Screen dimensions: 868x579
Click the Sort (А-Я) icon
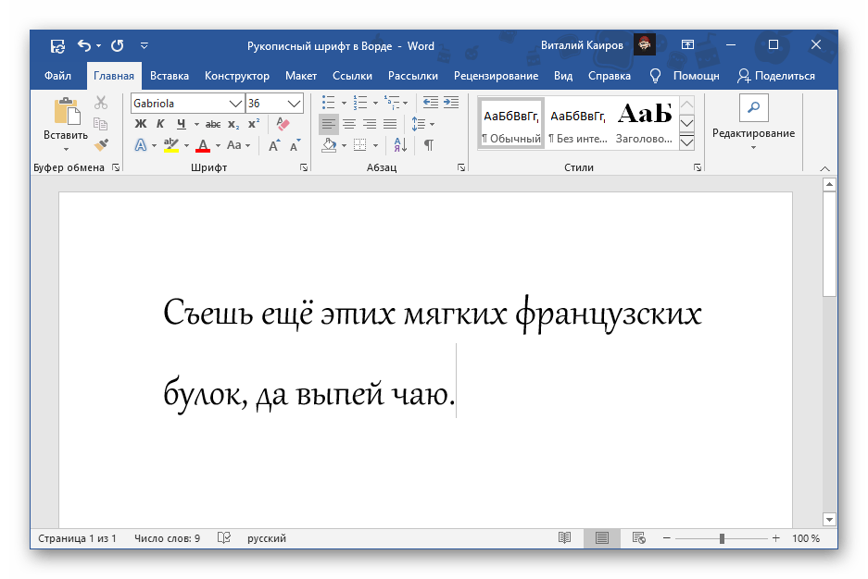(400, 145)
